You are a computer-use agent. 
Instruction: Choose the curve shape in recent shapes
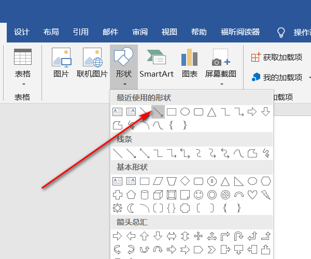click(158, 125)
